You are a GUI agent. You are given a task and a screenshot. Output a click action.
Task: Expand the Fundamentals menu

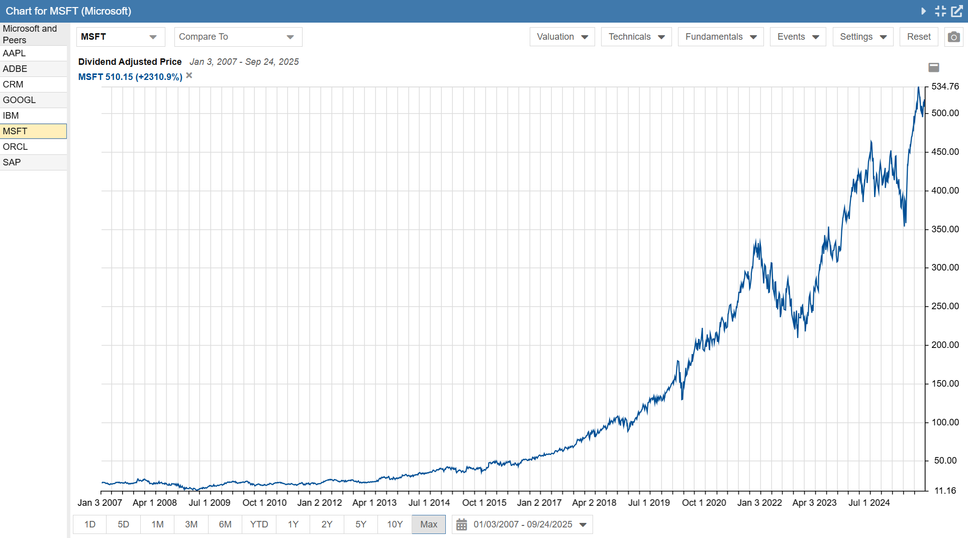[x=720, y=37]
